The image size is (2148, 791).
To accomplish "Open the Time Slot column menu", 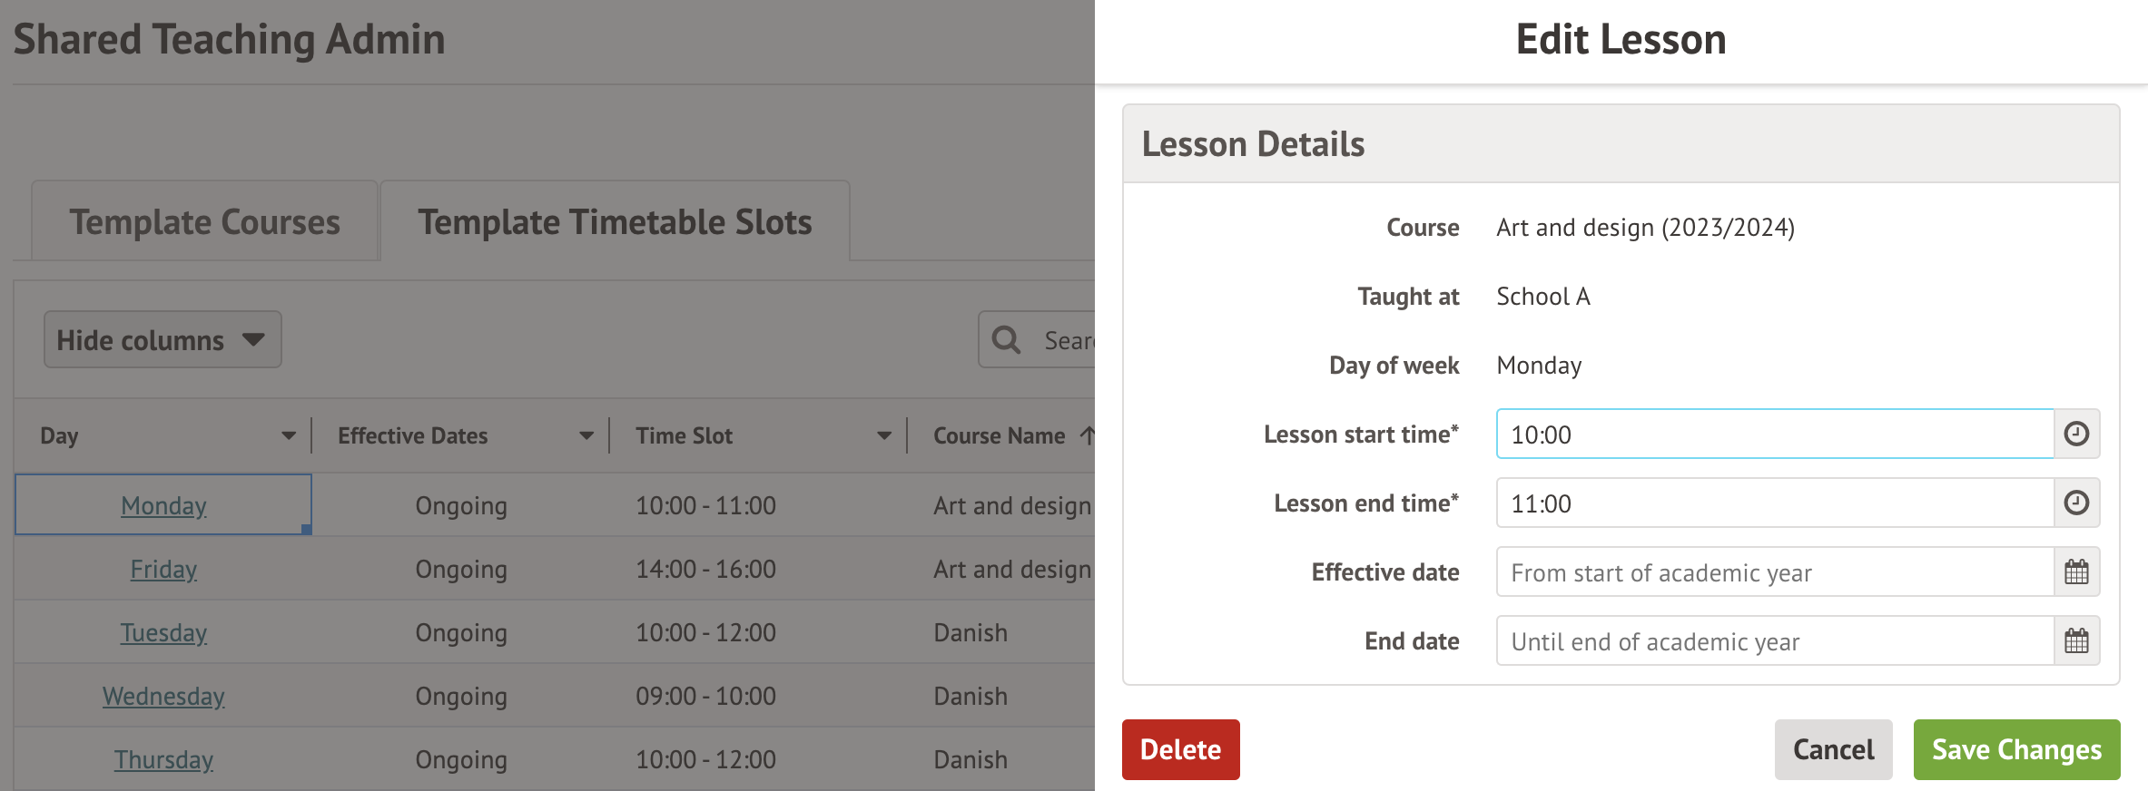I will 884,435.
